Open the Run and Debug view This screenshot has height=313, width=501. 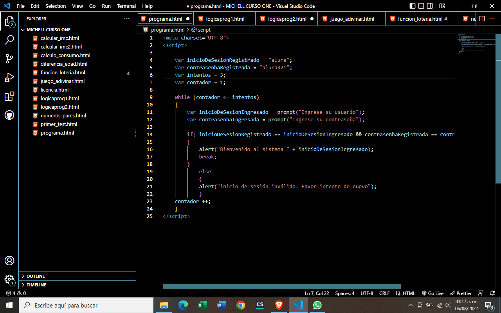click(9, 77)
